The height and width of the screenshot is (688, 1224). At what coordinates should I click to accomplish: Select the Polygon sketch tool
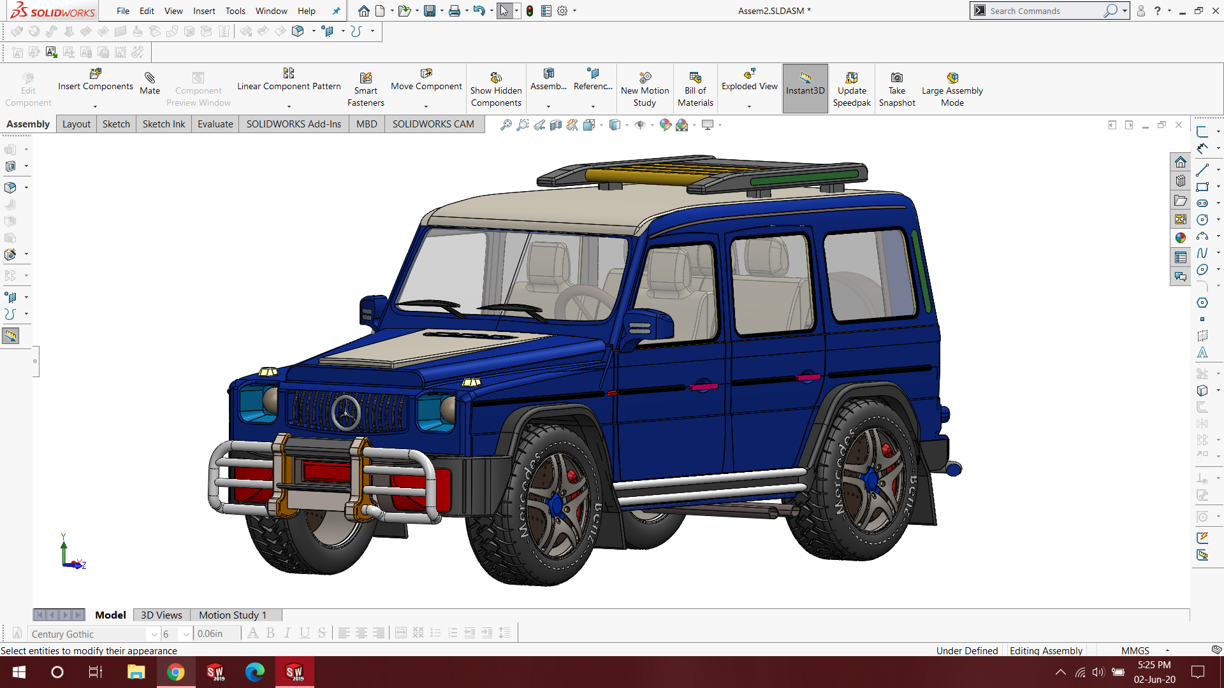(x=1202, y=303)
